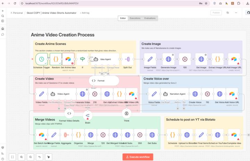Screen dimensions: 250x161
Task: Select the Aggregate node in Merge Videos
Action: coord(66,135)
